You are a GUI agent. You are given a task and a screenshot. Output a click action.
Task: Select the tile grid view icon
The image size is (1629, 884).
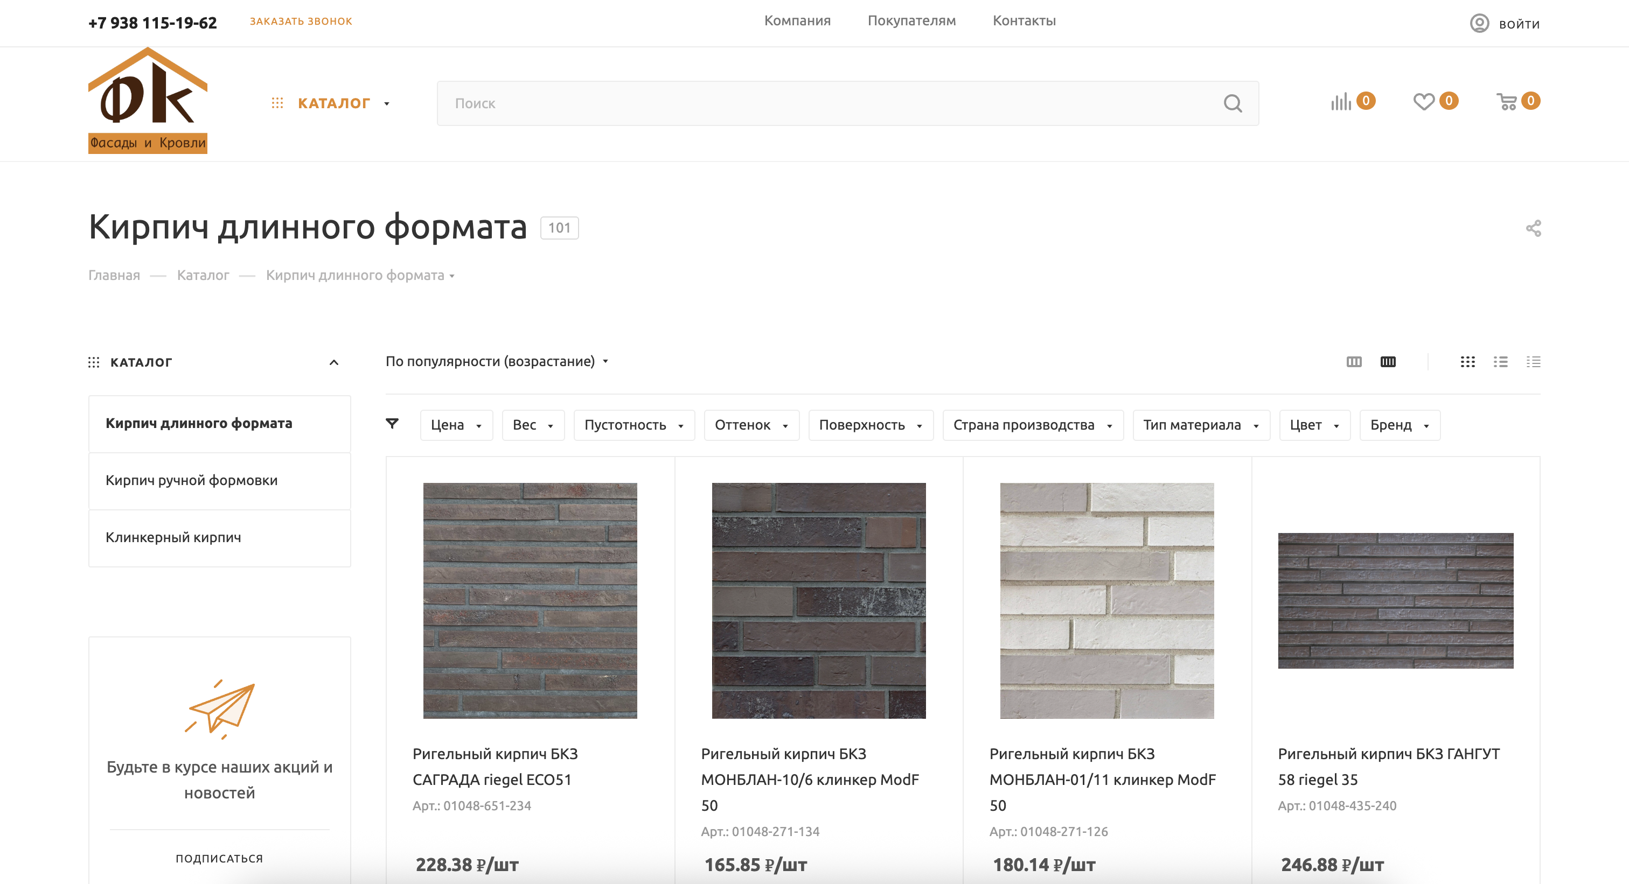tap(1468, 362)
